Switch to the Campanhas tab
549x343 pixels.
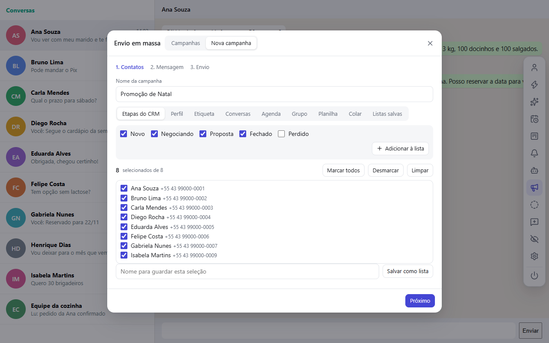click(186, 43)
